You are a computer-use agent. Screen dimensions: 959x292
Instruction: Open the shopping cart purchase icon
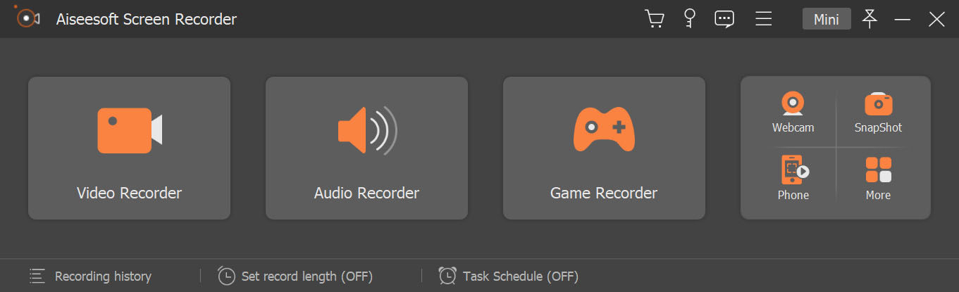(x=655, y=19)
